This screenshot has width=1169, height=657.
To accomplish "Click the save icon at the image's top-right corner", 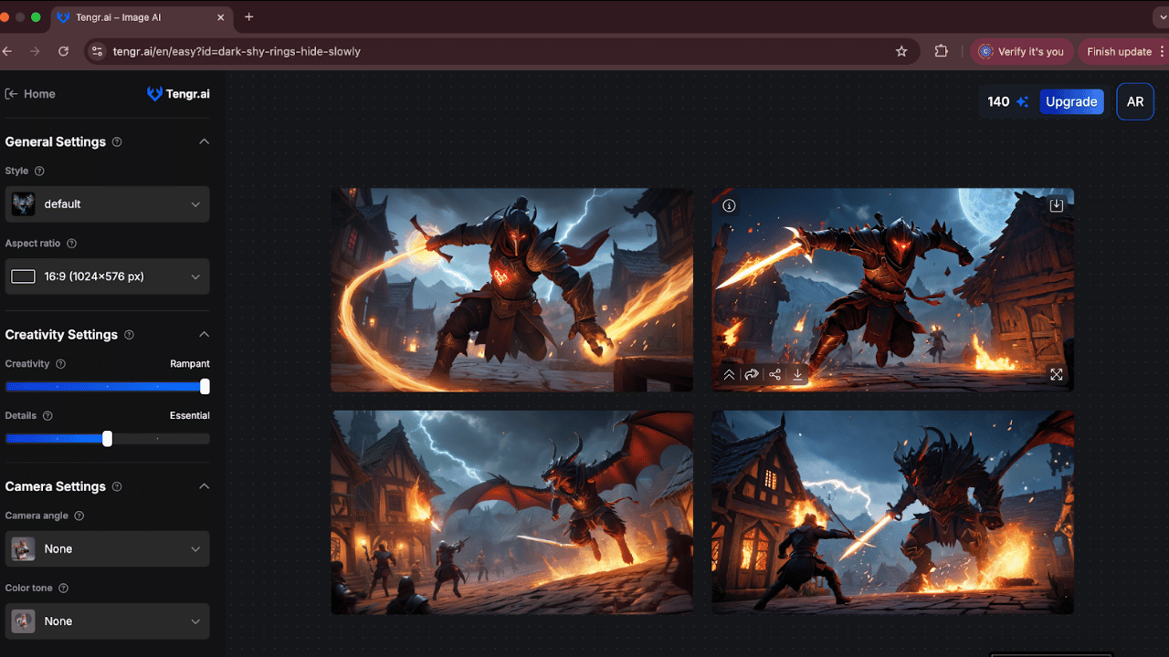I will pos(1056,205).
